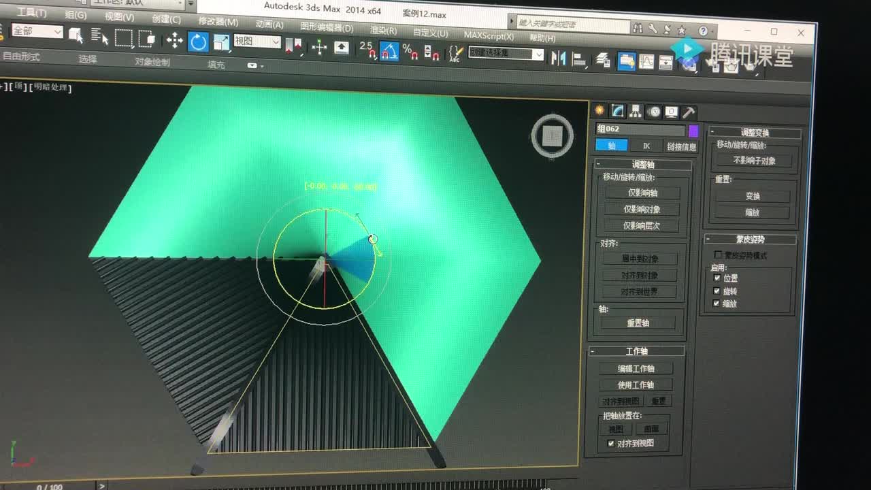This screenshot has height=490, width=871.
Task: Click the ViewCube in the viewport
Action: 553,136
